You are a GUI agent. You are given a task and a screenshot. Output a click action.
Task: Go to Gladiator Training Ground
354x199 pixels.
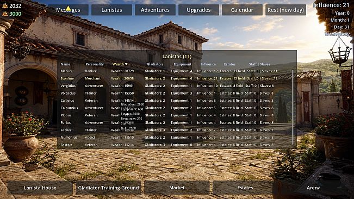[x=108, y=188]
